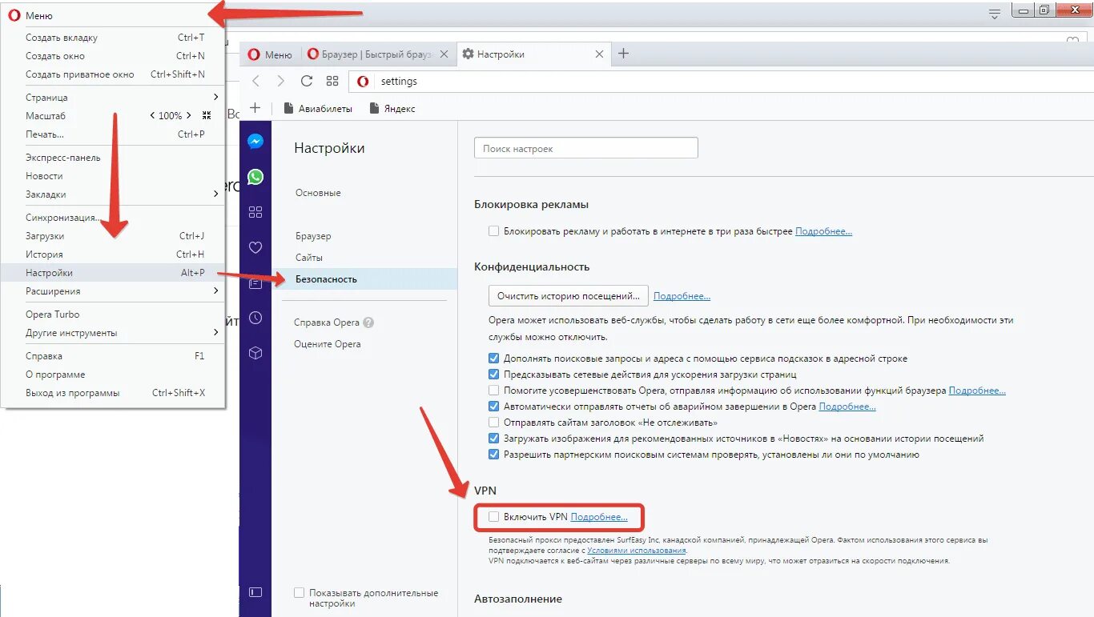Choose Выход из программы
The height and width of the screenshot is (617, 1094).
point(113,393)
